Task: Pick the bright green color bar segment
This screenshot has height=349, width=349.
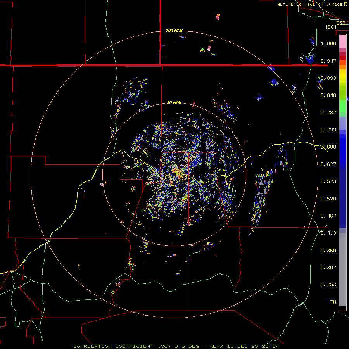Action: (342, 105)
